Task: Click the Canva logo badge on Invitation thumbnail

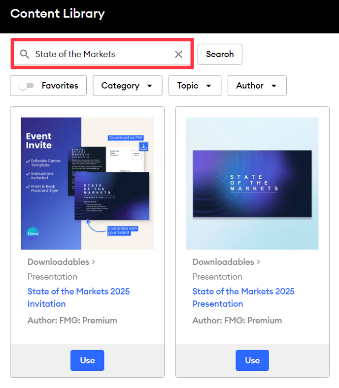Action: tap(33, 233)
